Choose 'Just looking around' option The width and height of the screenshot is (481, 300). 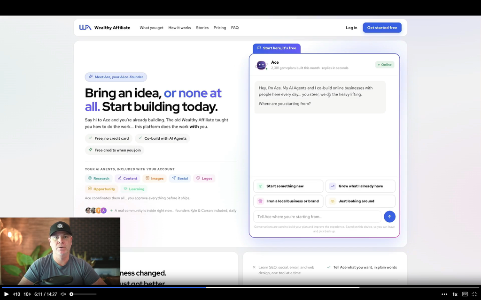[x=360, y=201]
